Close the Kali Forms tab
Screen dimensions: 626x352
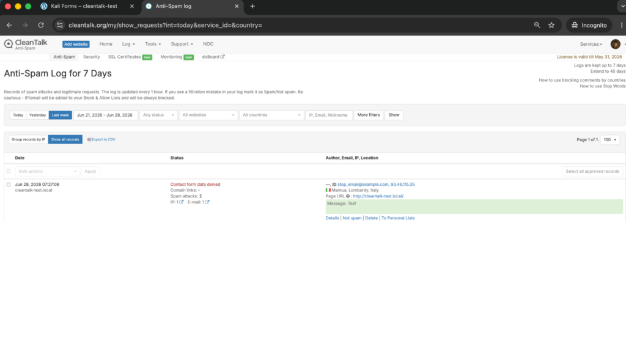click(x=132, y=6)
